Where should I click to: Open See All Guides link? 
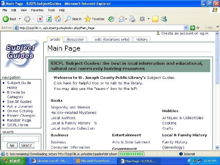19,101
